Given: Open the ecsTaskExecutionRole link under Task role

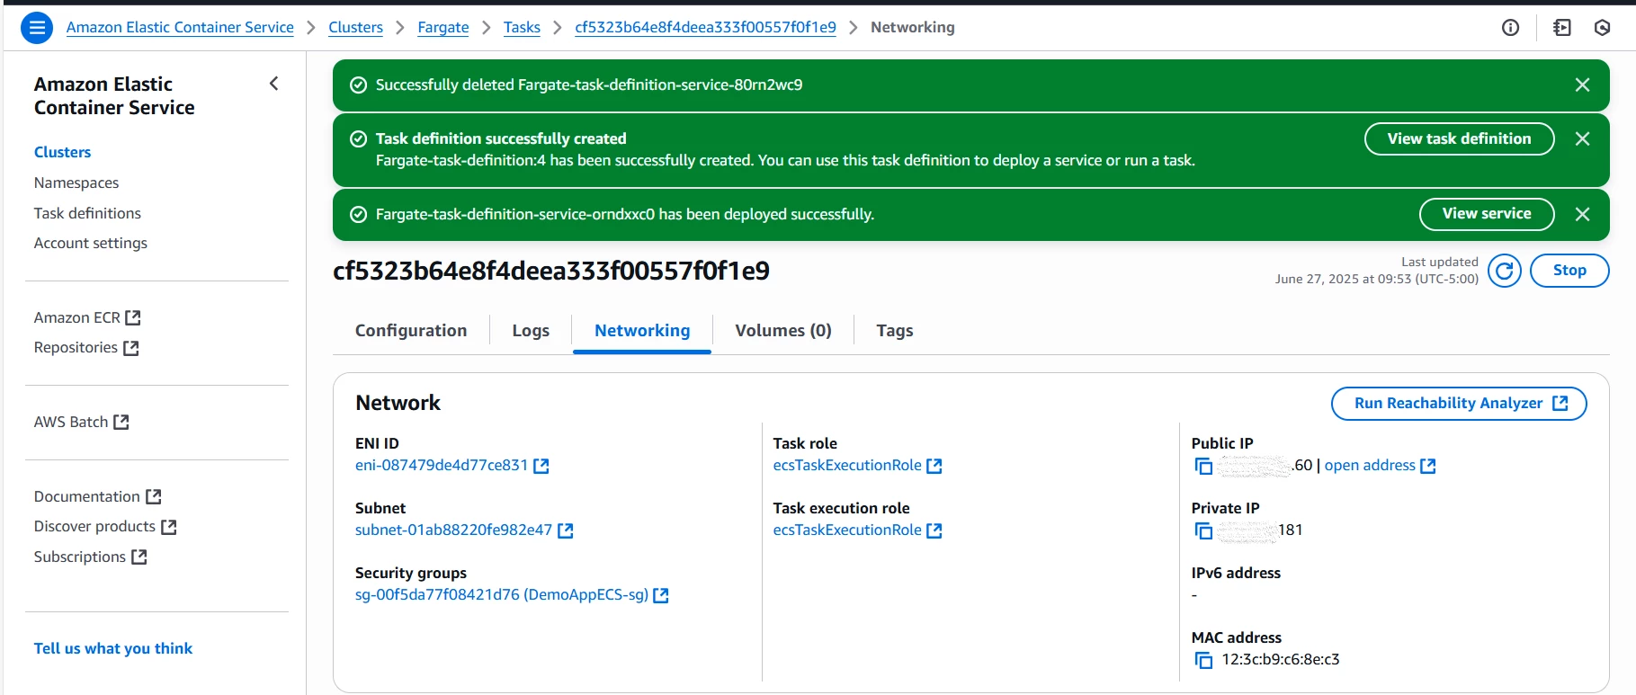Looking at the screenshot, I should tap(847, 466).
